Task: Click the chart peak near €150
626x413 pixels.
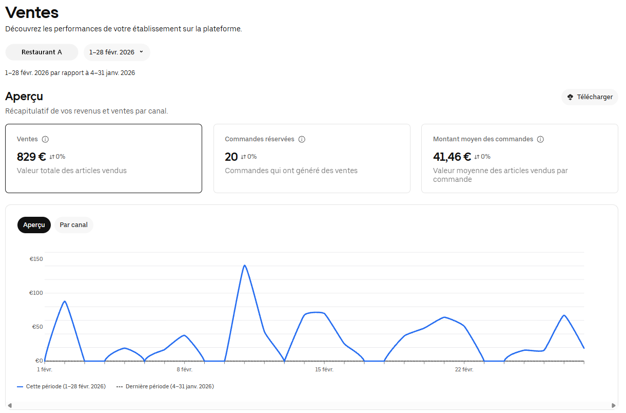Action: pos(245,266)
